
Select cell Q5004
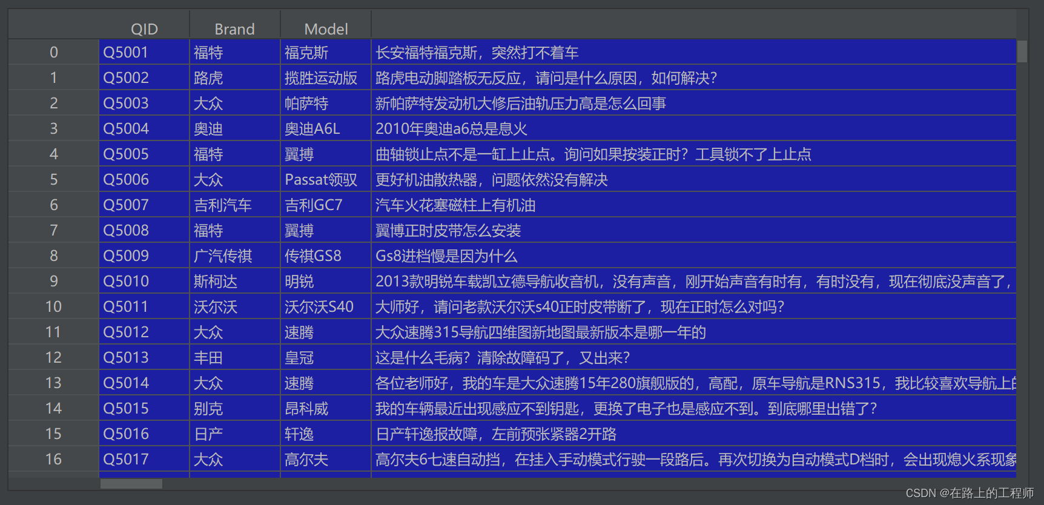click(x=144, y=129)
